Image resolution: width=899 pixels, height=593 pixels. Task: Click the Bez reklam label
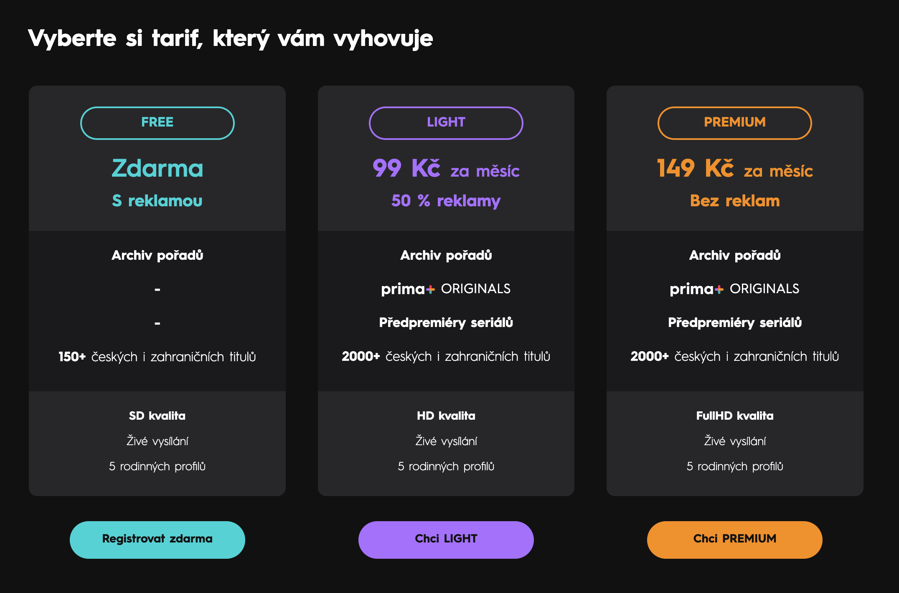click(x=734, y=201)
